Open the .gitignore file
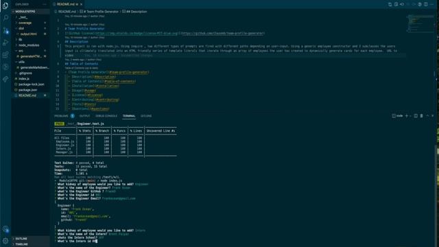Screen dimensions: 439x247 30,73
